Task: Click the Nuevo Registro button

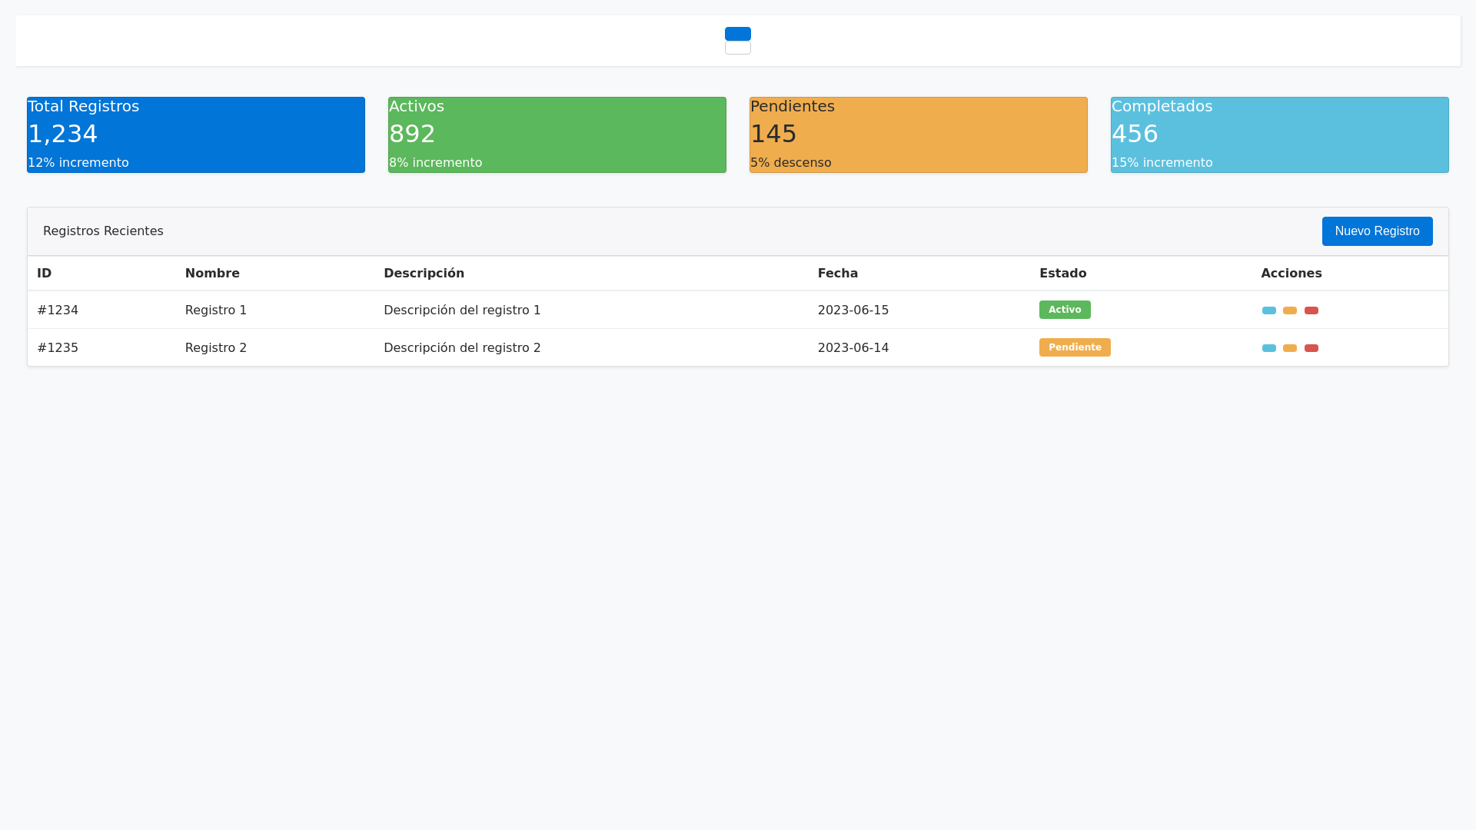Action: [x=1377, y=231]
